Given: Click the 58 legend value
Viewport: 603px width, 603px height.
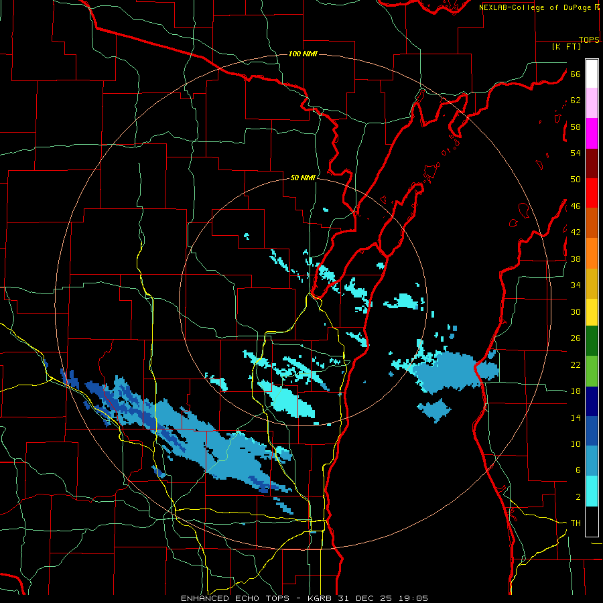Looking at the screenshot, I should [576, 127].
